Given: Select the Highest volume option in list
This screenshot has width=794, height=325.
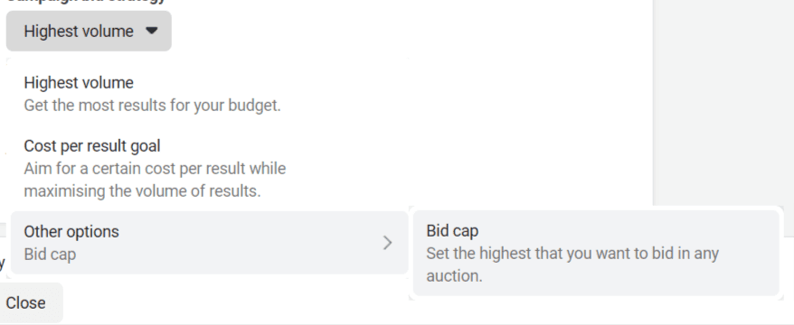Looking at the screenshot, I should point(210,94).
